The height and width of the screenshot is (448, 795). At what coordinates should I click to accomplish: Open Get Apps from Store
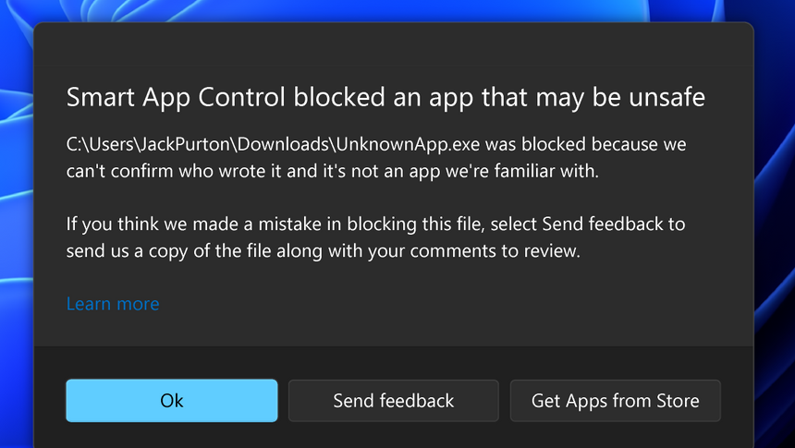coord(615,400)
